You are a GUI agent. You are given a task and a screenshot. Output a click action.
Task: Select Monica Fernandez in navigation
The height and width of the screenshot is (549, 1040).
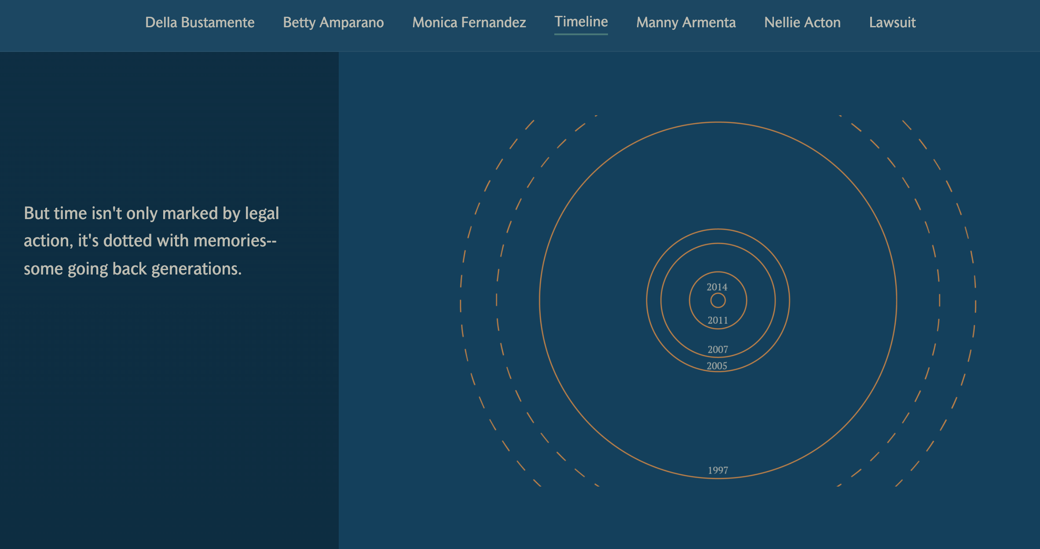click(469, 22)
